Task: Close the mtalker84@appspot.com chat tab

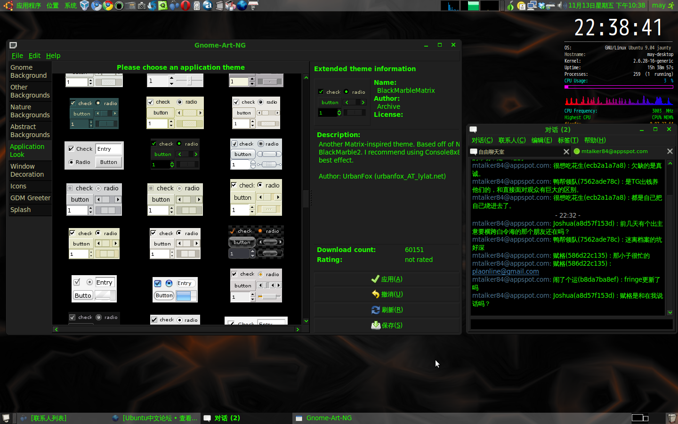Action: point(670,151)
